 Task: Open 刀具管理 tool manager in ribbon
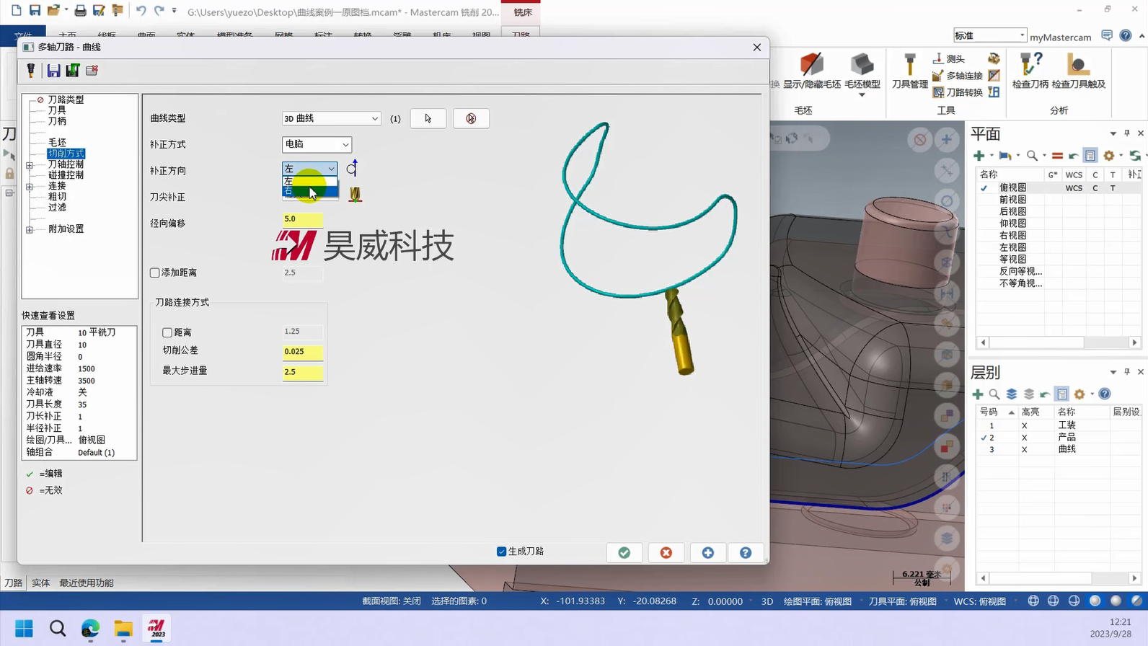pos(909,71)
